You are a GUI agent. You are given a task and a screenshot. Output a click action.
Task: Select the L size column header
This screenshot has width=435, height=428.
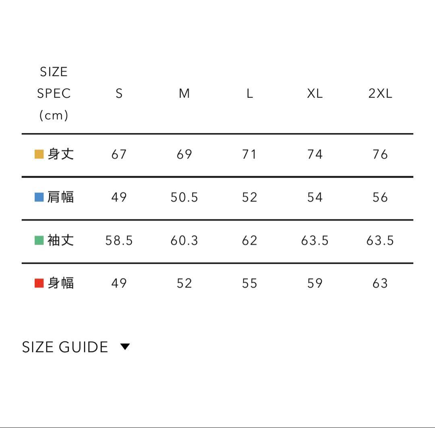[x=250, y=94]
